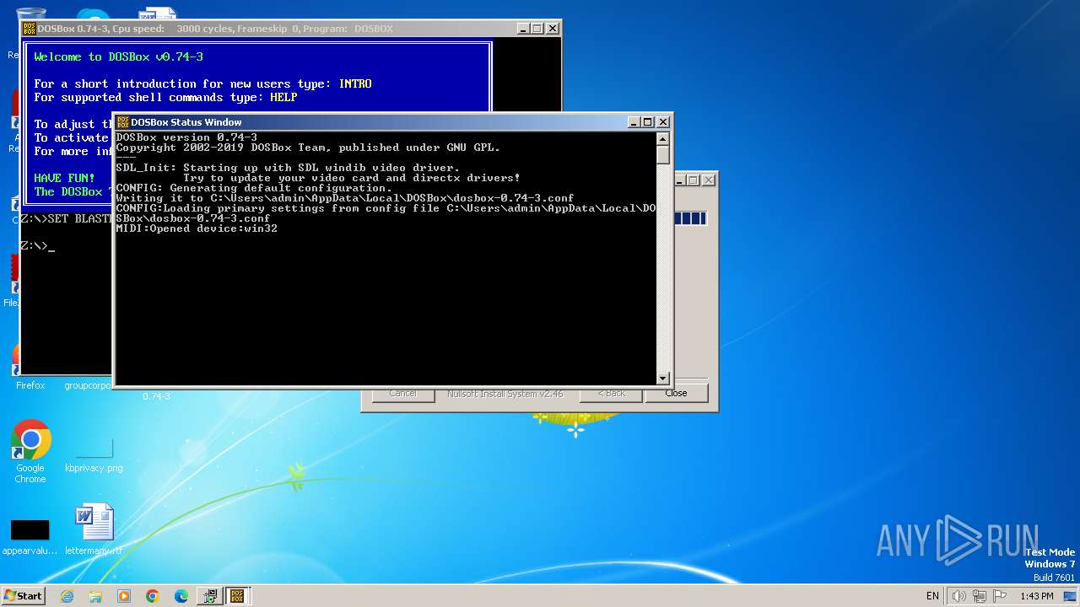
Task: Open the volume control tray icon
Action: point(958,596)
